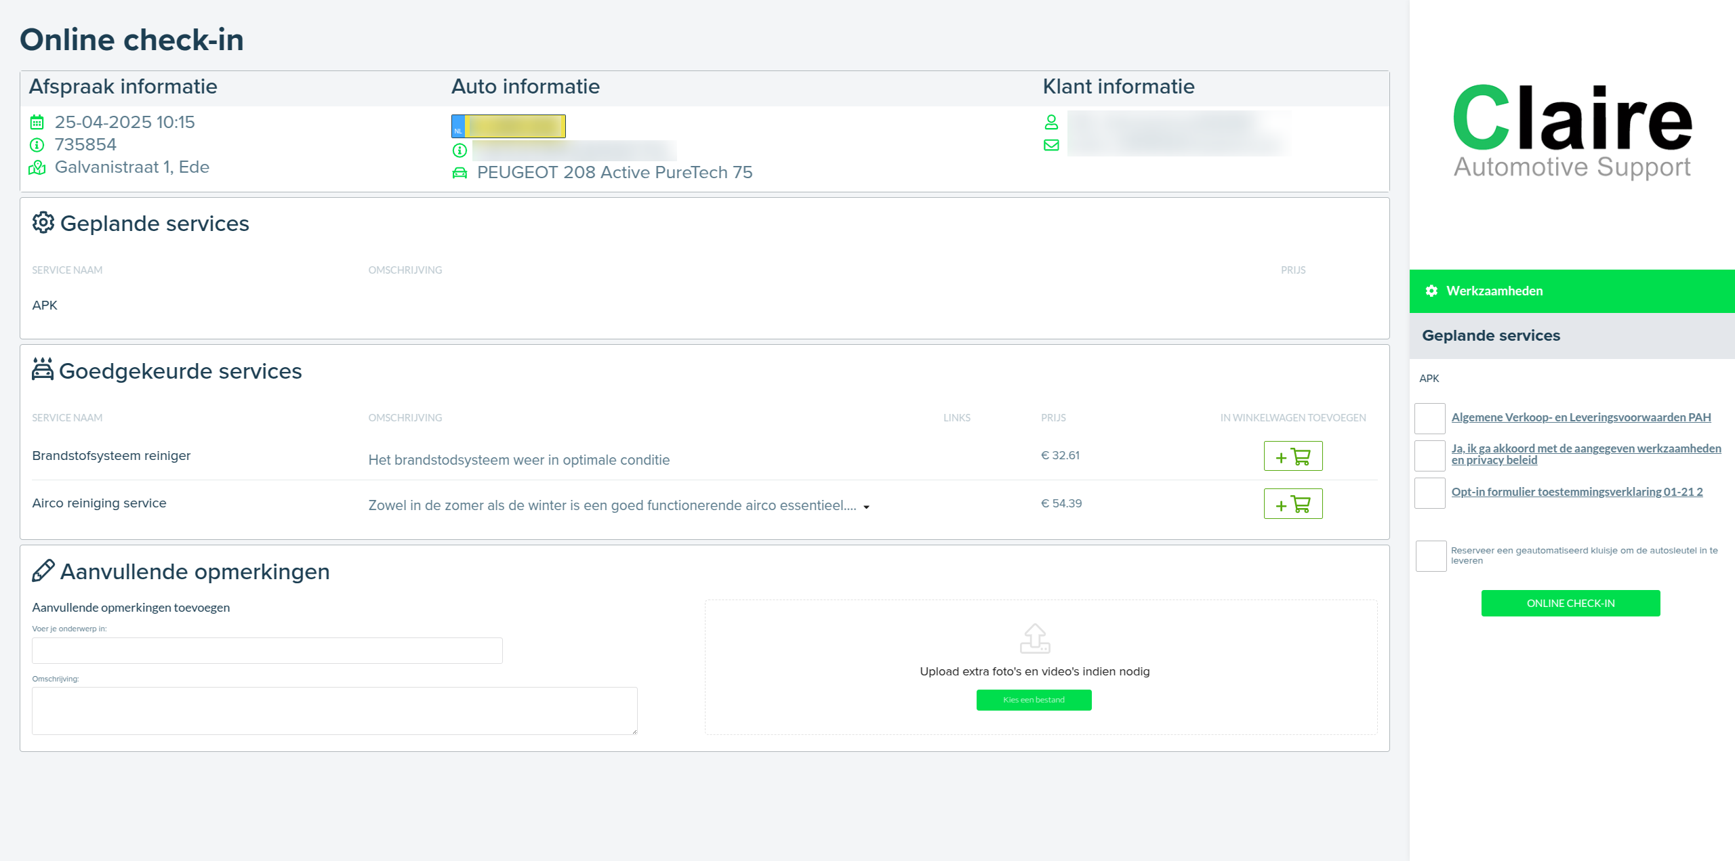Click the subject input field for remarks
The width and height of the screenshot is (1735, 861).
click(267, 650)
